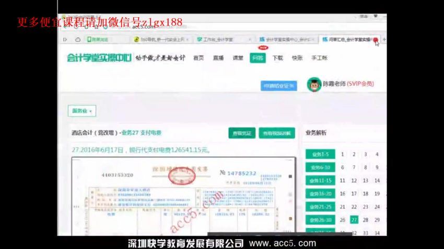This screenshot has width=444, height=249.
Task: Open business number 22
Action: click(x=354, y=207)
